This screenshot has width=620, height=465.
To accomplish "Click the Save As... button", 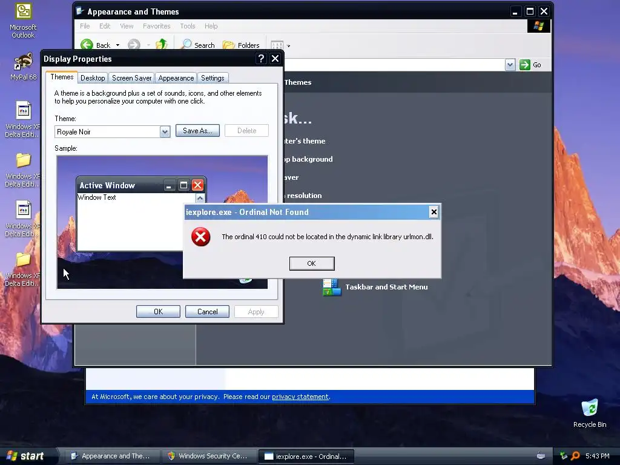I will pos(197,131).
